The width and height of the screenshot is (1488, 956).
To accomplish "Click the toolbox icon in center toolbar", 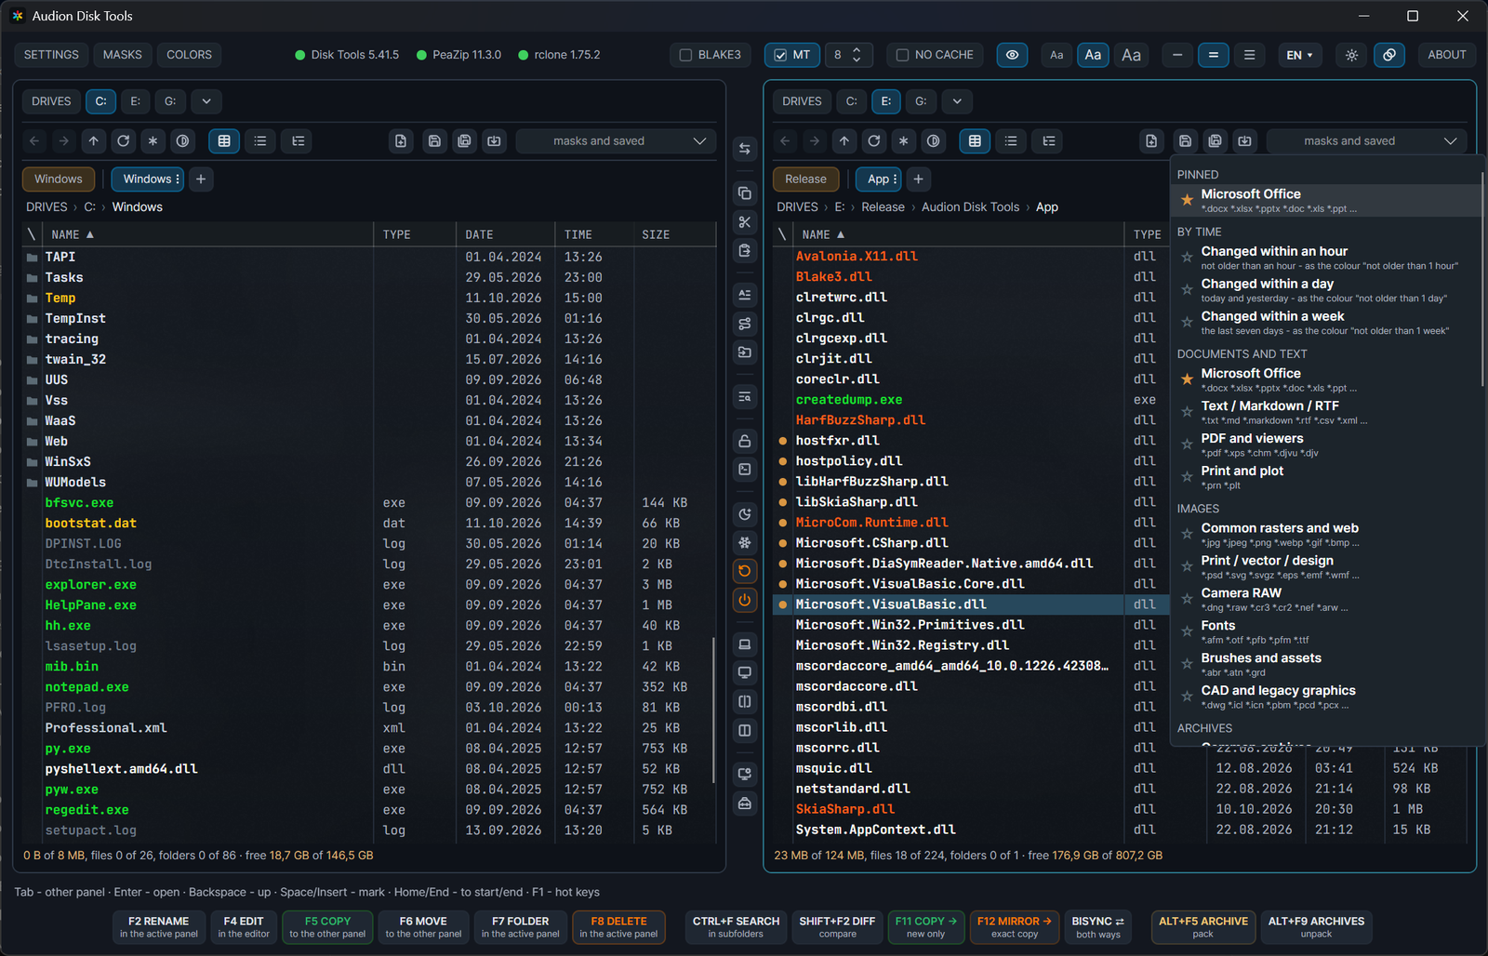I will click(745, 803).
